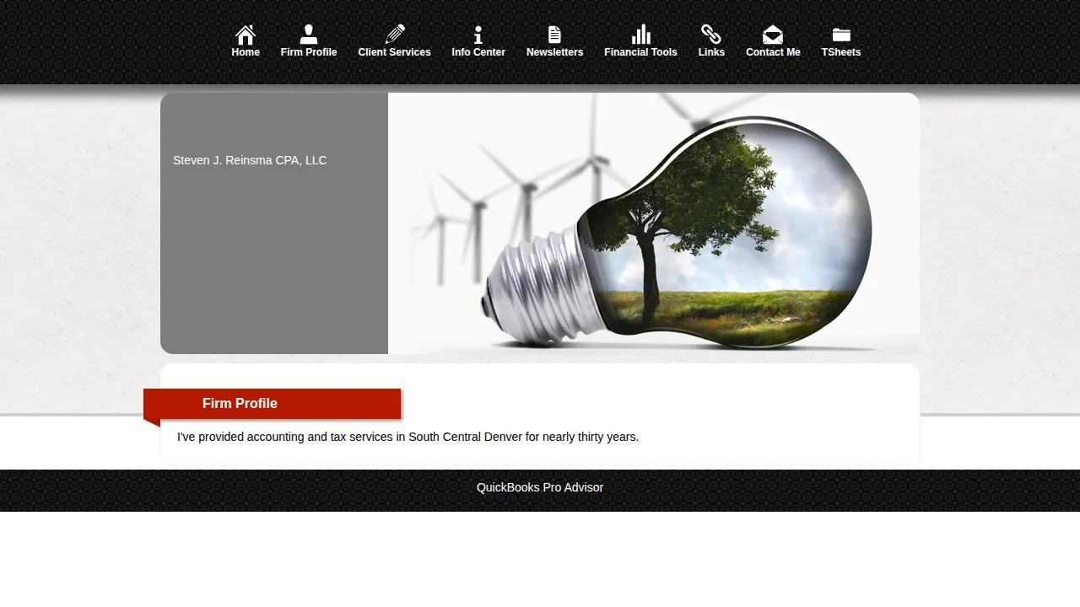
Task: Click the TSheets text link
Action: click(841, 52)
